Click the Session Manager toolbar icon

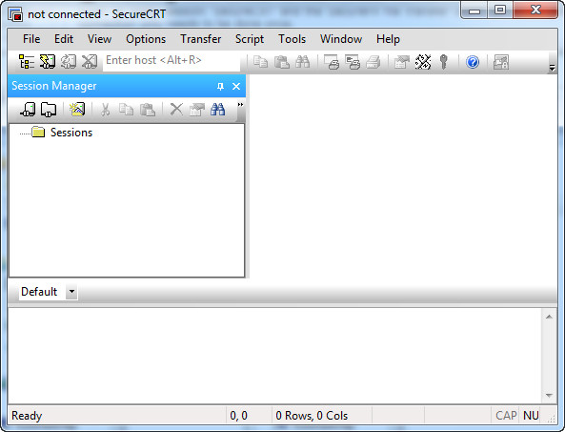(27, 62)
